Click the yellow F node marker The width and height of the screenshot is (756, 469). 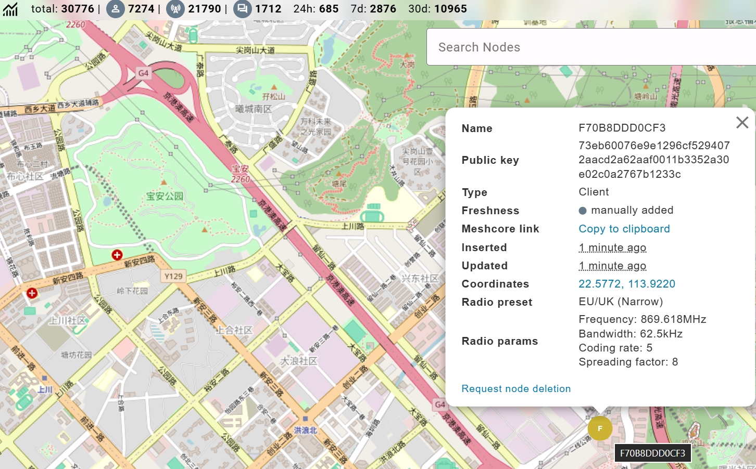coord(600,428)
